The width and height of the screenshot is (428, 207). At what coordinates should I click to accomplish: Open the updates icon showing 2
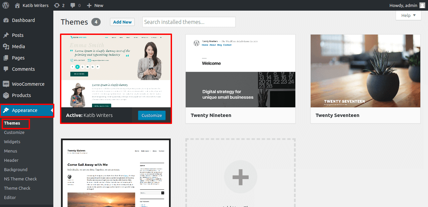[x=57, y=5]
